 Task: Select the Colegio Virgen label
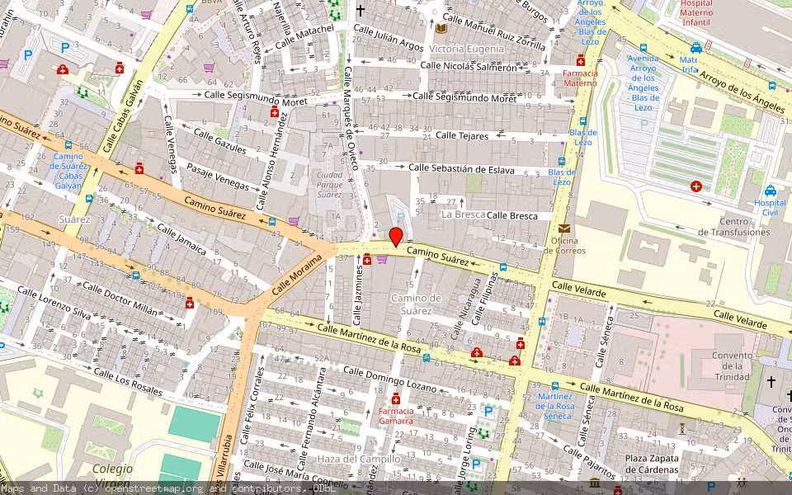click(112, 476)
